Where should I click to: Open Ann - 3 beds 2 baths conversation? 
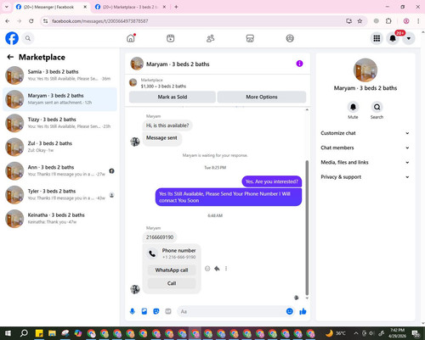click(59, 171)
